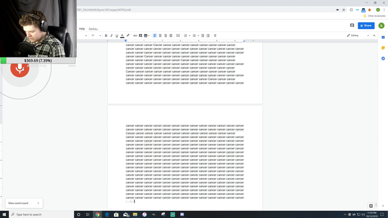Click the Saving status text
The height and width of the screenshot is (218, 388).
coord(93,29)
